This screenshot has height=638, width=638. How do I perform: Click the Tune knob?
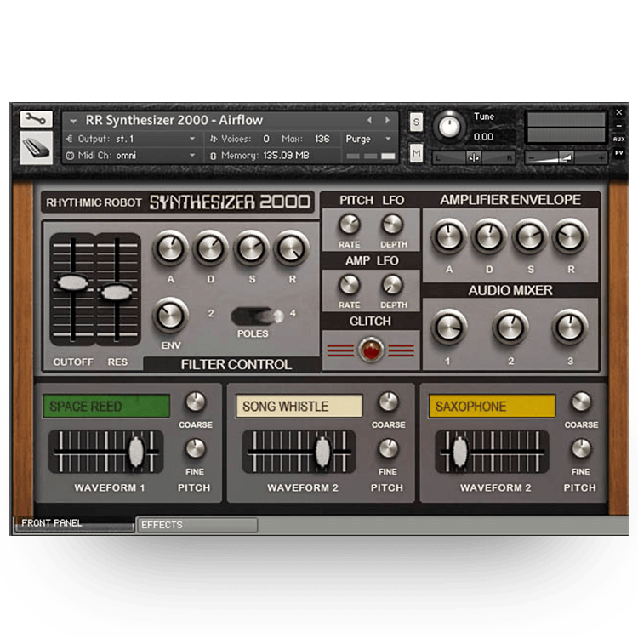point(449,126)
